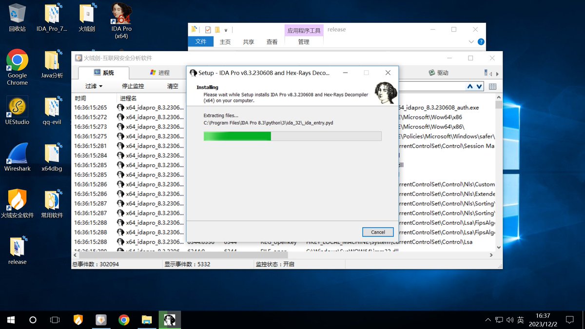
Task: Click the properties checkmark in Explorer quick access
Action: click(x=208, y=30)
